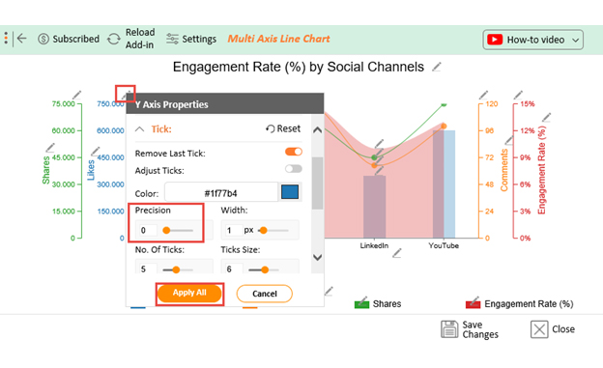Click the 15% Engagement axis tick

click(528, 103)
